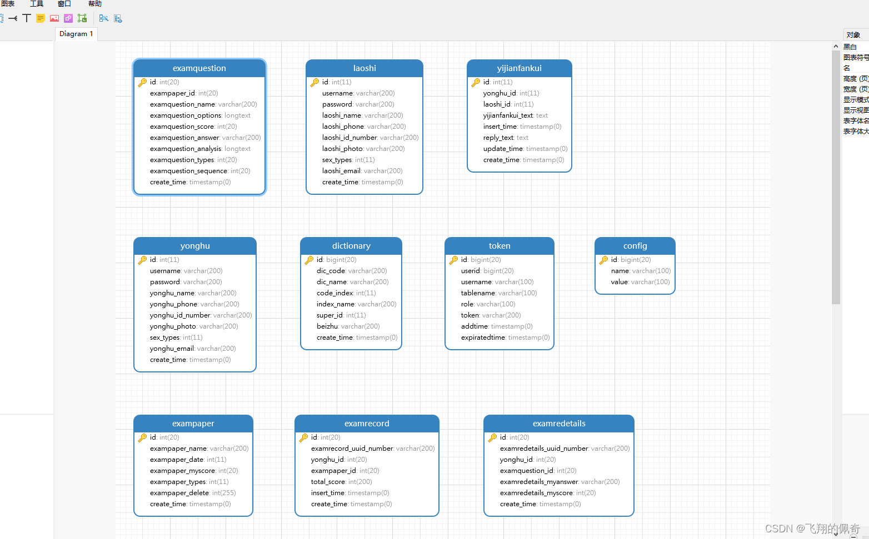Viewport: 869px width, 539px height.
Task: Select the insert image tool
Action: (54, 18)
